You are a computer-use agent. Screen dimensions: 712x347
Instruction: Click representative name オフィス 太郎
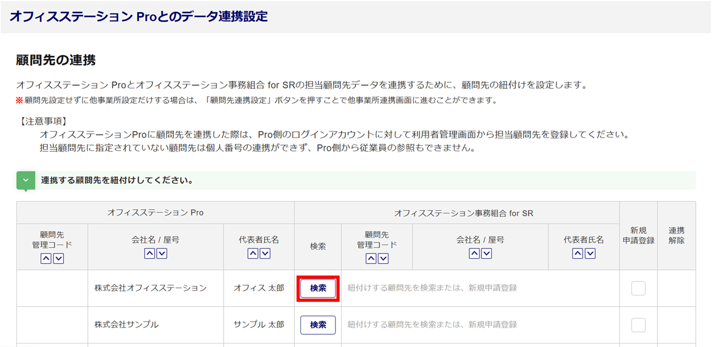259,288
